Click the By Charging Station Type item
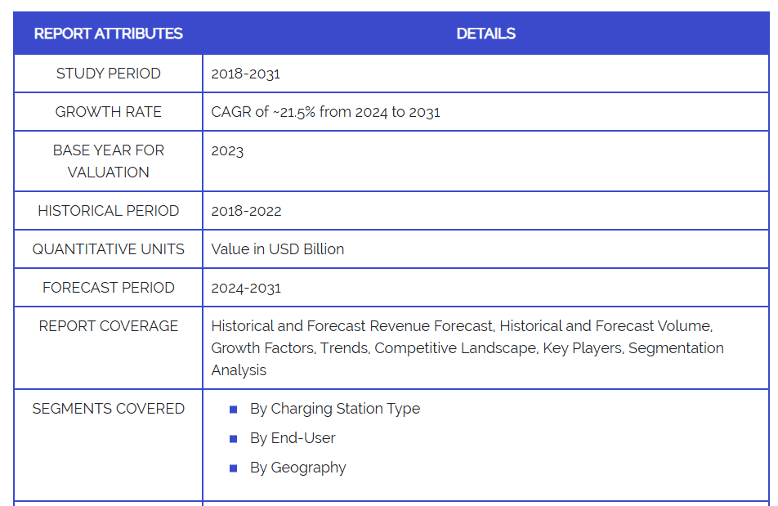Screen dimensions: 778x506 [x=334, y=409]
